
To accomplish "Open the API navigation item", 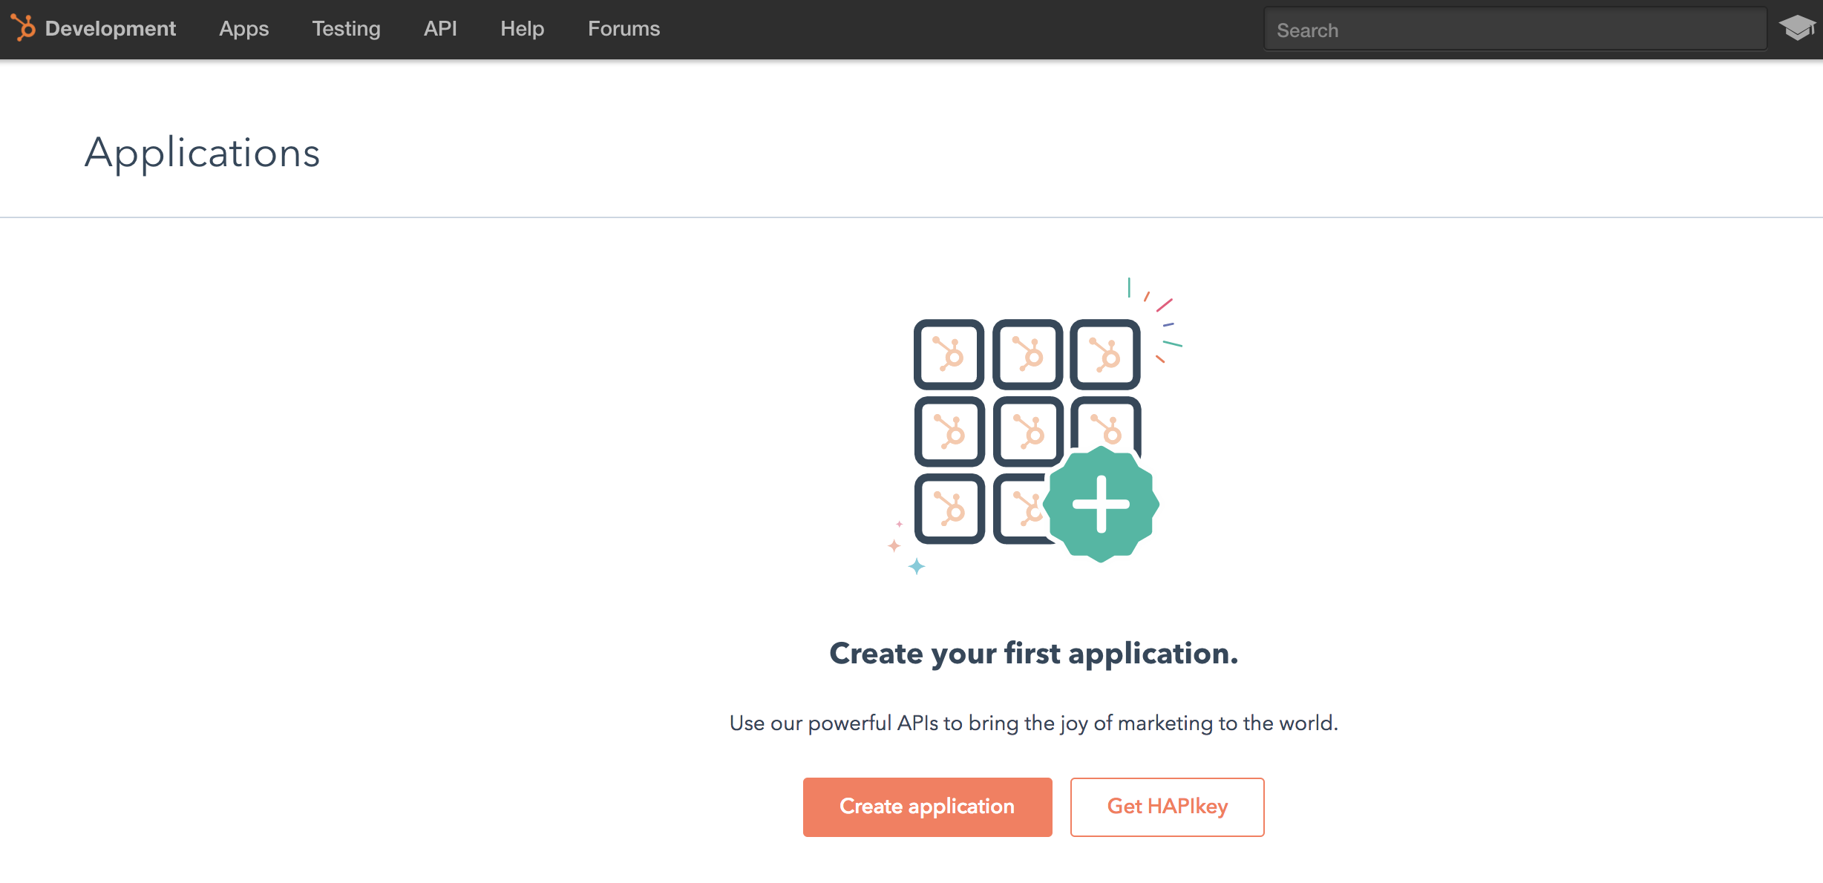I will (440, 29).
